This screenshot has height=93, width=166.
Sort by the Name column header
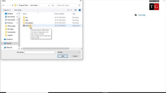(x=25, y=14)
